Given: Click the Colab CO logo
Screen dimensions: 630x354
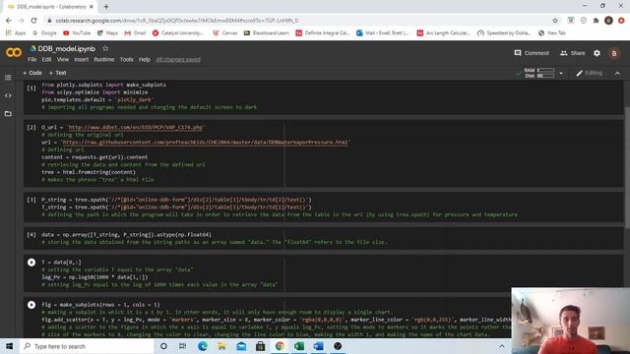Looking at the screenshot, I should coord(13,52).
